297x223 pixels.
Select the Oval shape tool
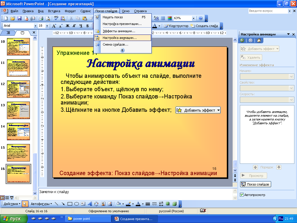point(77,204)
